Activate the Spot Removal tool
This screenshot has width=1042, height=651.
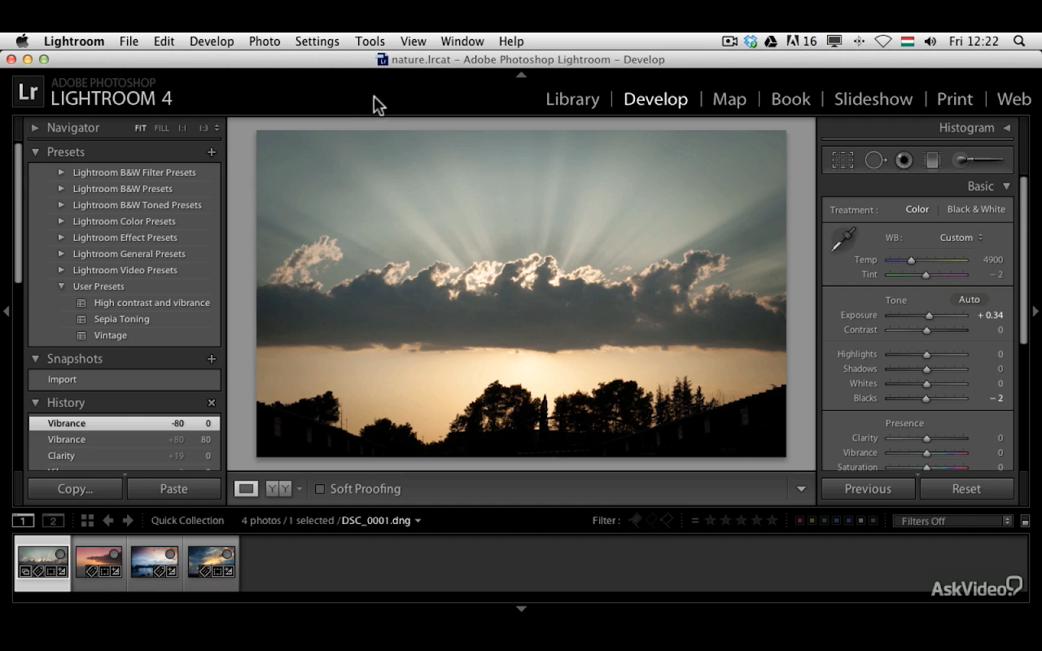click(874, 160)
